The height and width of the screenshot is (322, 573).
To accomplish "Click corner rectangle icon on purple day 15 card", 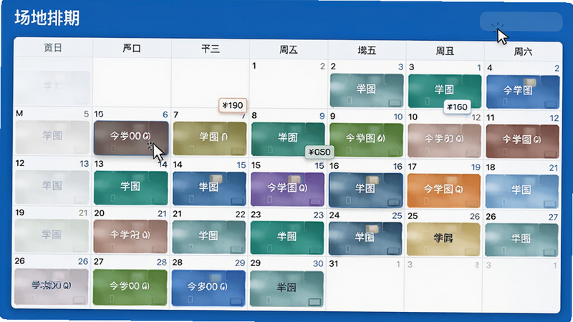I will click(x=315, y=202).
